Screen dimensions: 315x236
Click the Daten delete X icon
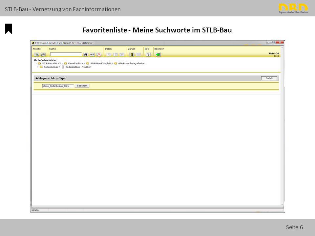pyautogui.click(x=122, y=55)
